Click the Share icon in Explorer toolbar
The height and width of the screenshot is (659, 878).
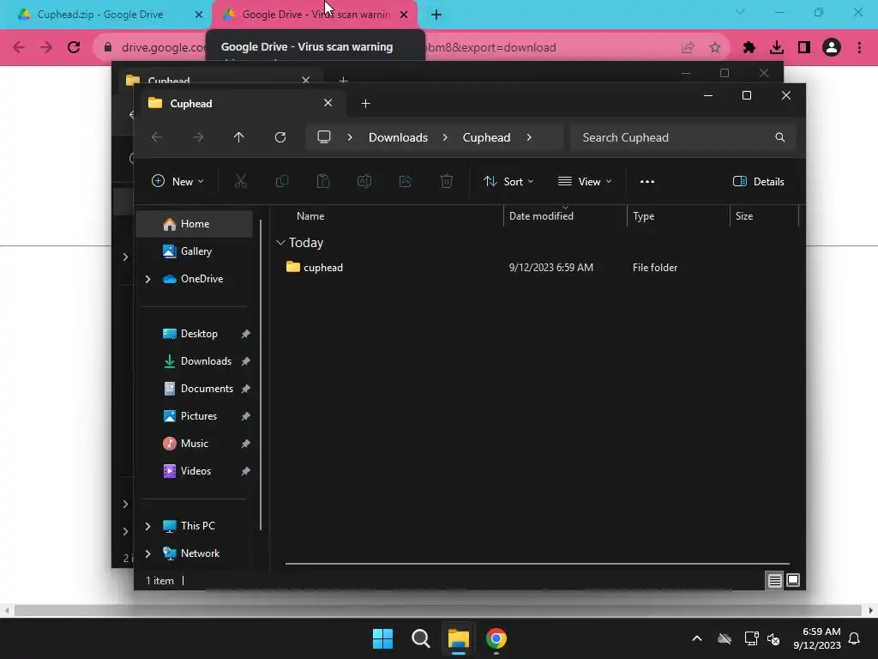coord(406,181)
